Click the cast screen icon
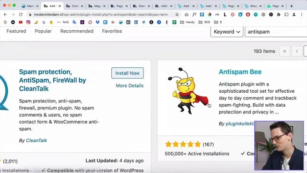The width and height of the screenshot is (307, 173). 286,14
